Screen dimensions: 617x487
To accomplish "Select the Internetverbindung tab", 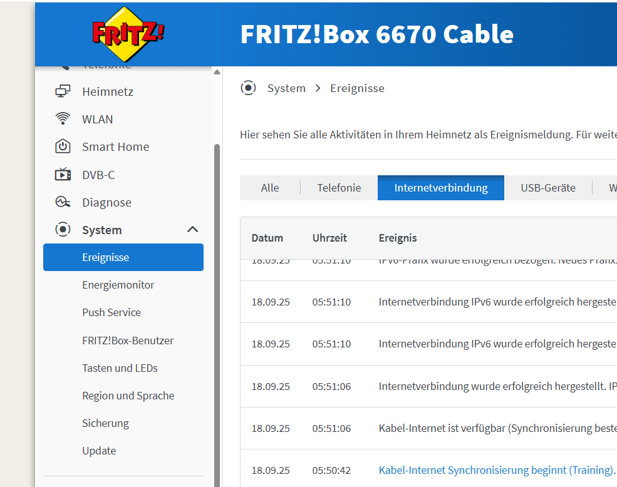I will coord(441,188).
